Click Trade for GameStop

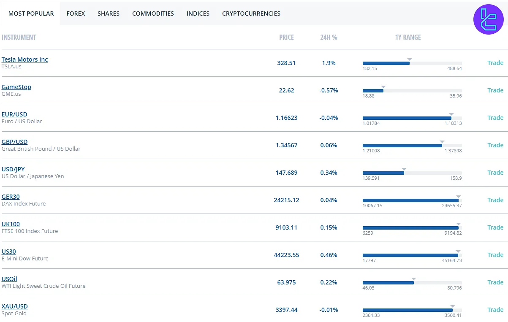[x=495, y=90]
